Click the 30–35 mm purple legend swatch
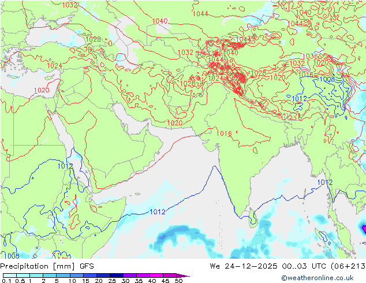This screenshot has width=366, height=283. (129, 275)
